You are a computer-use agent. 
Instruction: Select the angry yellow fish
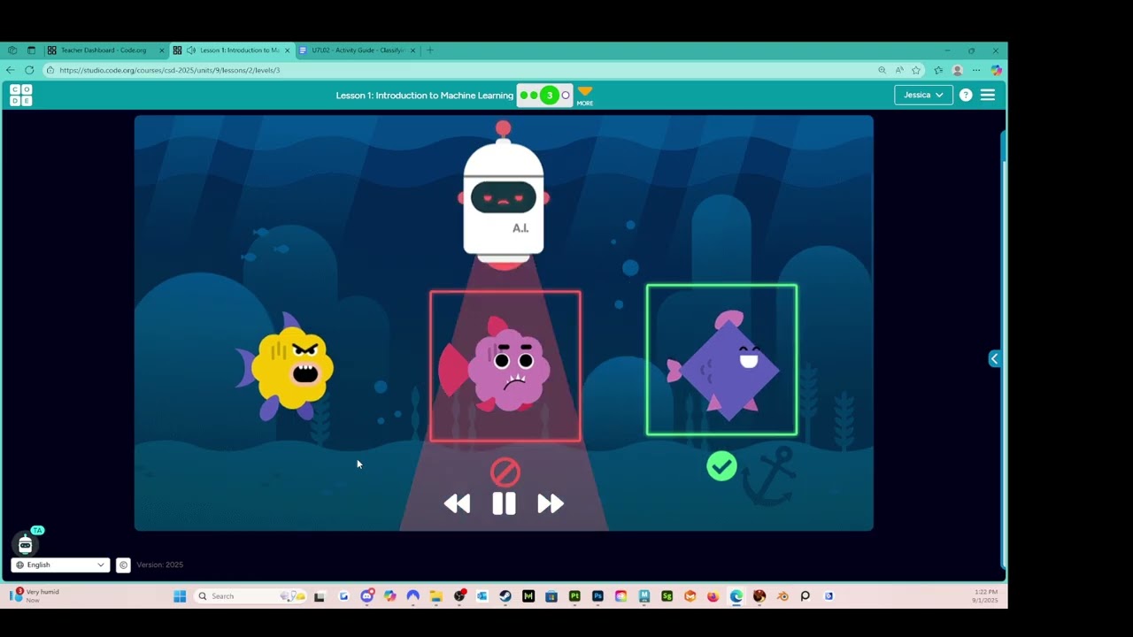click(x=286, y=368)
